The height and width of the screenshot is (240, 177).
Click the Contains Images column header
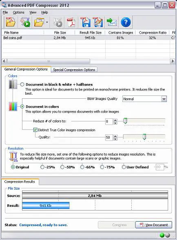point(120,33)
